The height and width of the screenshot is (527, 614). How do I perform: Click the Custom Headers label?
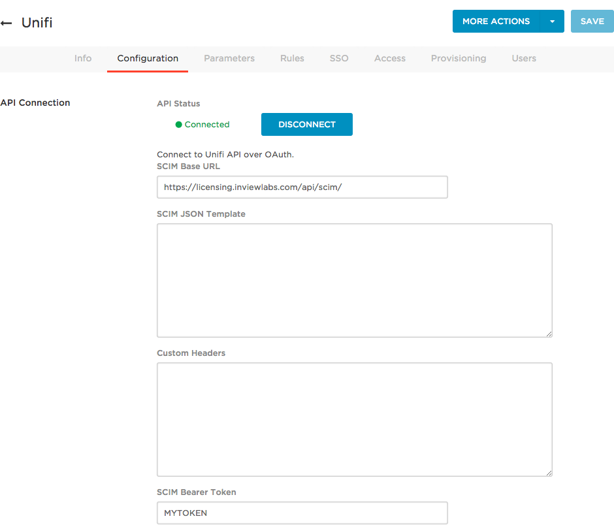coord(191,353)
